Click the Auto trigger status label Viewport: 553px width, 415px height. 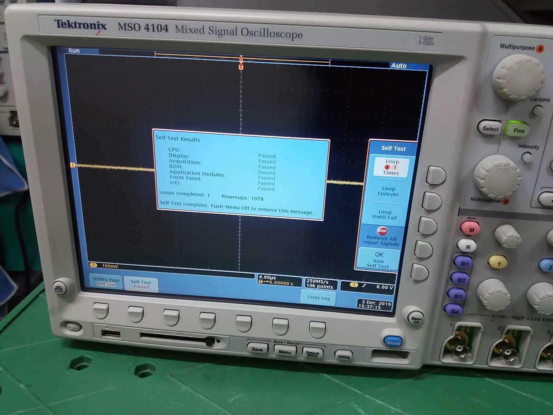pos(399,66)
